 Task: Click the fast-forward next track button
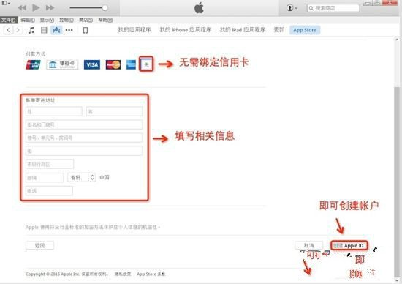click(50, 8)
